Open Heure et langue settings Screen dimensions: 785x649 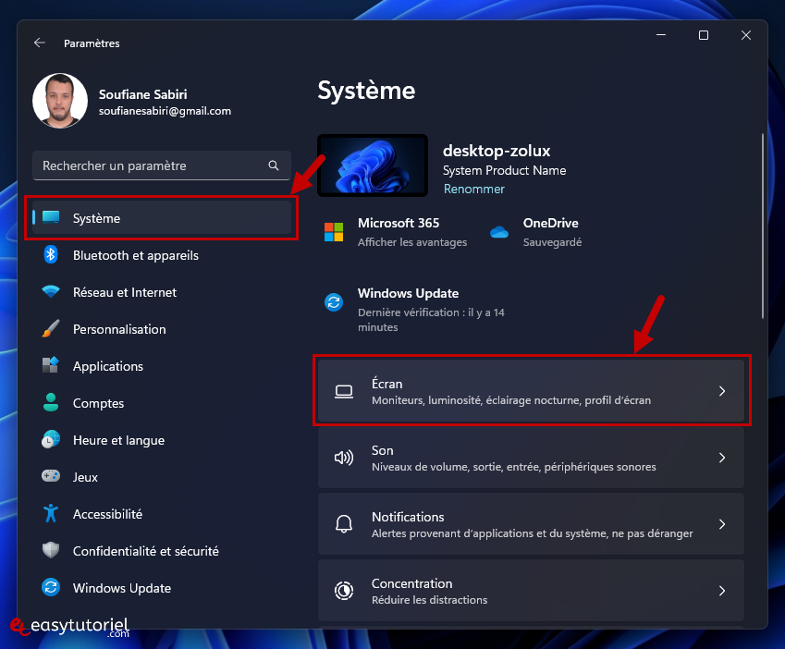point(162,440)
